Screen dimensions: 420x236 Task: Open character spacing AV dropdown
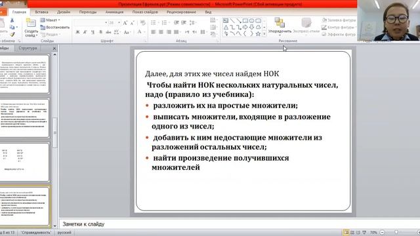117,32
